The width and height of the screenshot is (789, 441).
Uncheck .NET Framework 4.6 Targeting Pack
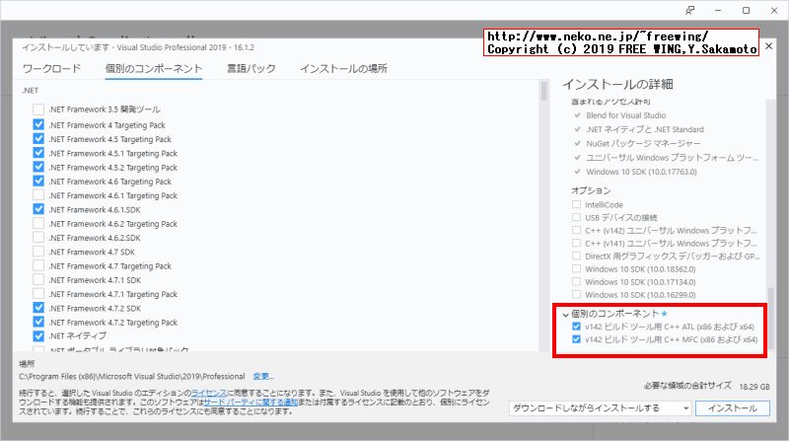(38, 182)
